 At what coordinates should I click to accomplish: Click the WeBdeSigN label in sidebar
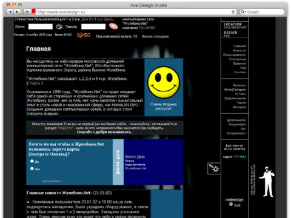click(235, 200)
